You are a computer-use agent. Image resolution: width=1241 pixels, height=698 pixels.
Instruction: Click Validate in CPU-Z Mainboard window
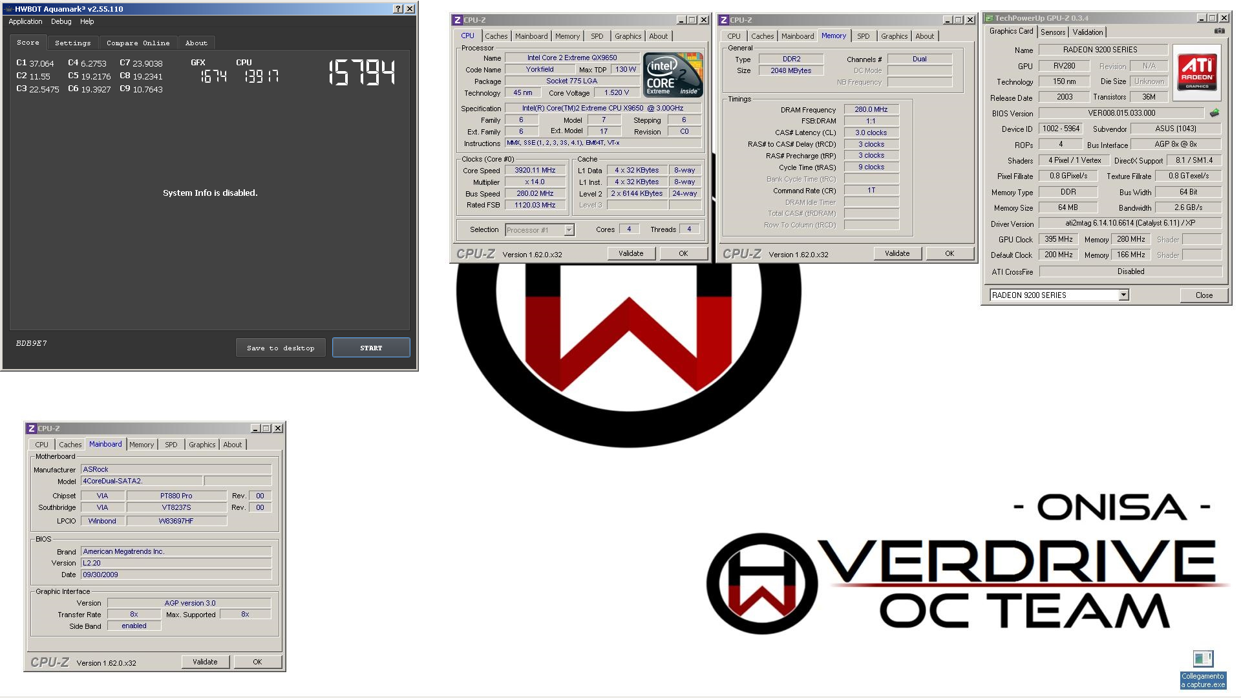[205, 662]
